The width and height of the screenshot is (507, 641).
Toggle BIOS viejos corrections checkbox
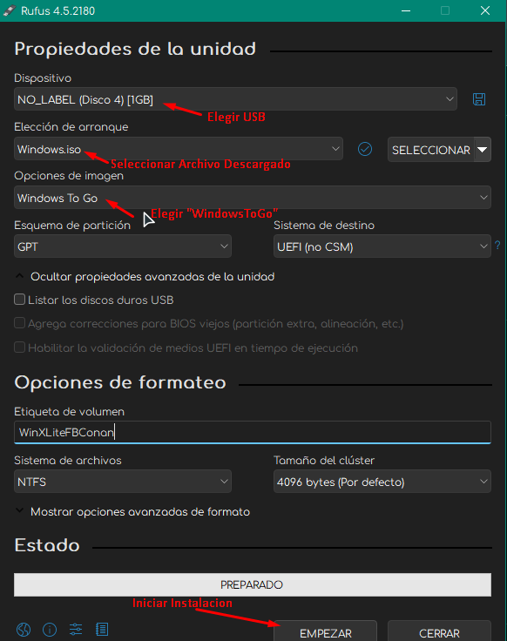coord(19,323)
